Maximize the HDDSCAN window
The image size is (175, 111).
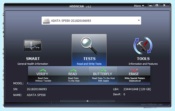(157, 5)
